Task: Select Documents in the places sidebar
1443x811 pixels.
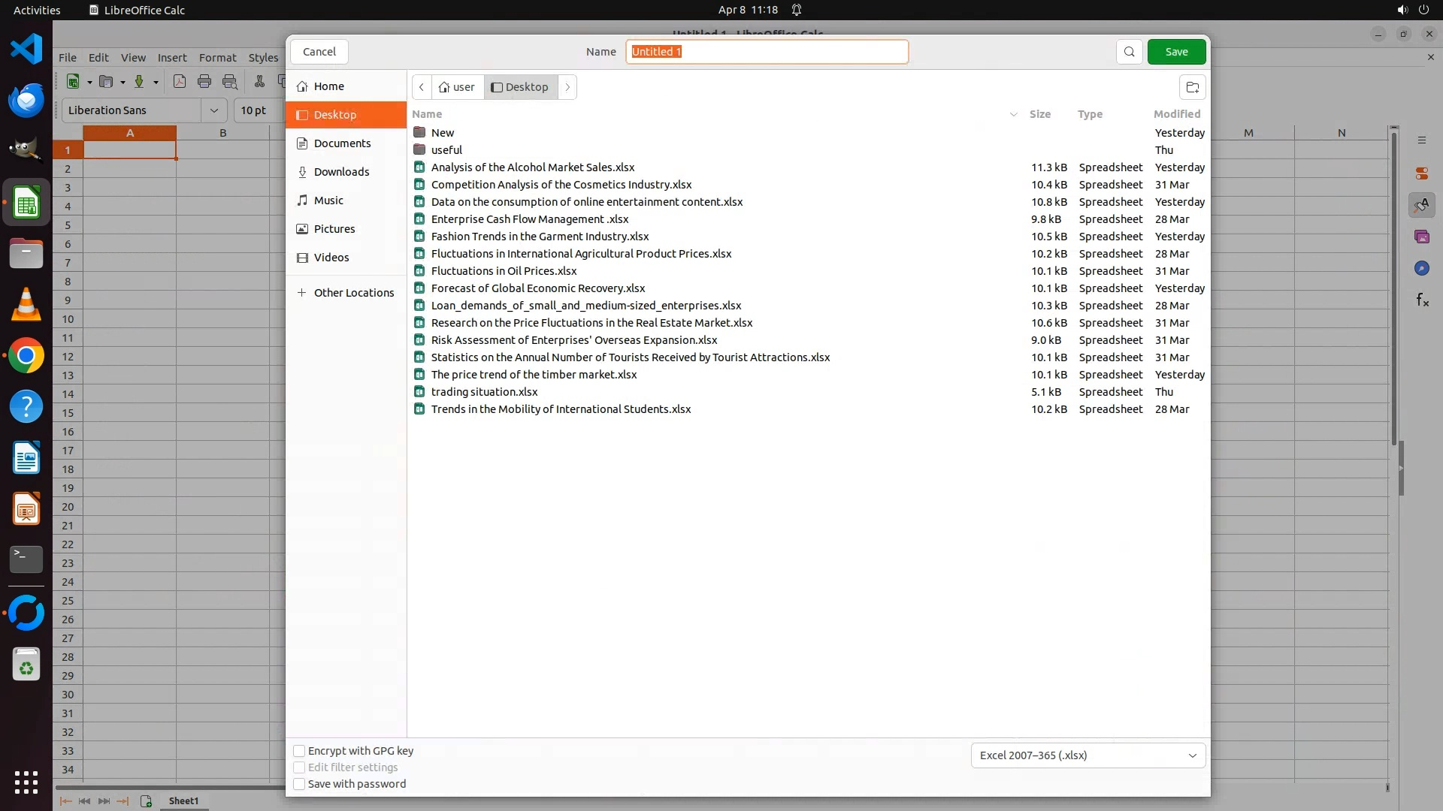Action: 342,143
